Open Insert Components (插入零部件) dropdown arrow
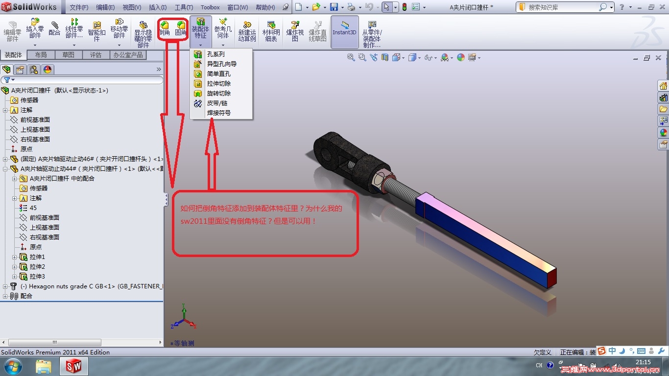This screenshot has height=376, width=669. tap(35, 45)
